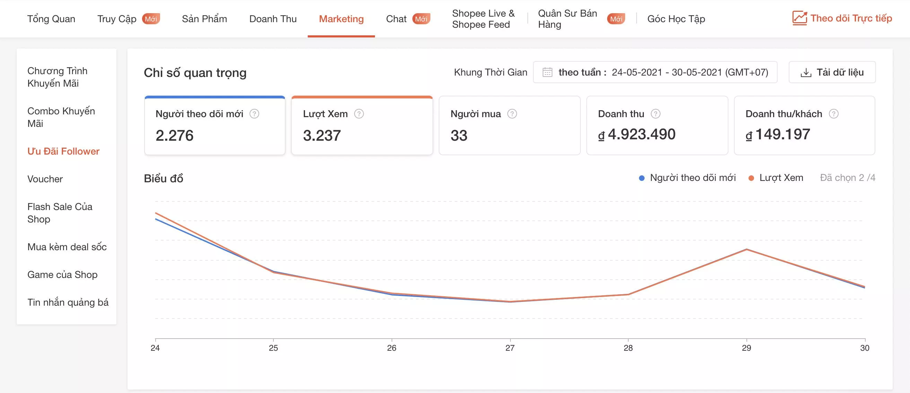The image size is (910, 393).
Task: Open help tooltip for Lượt Xem
Action: pyautogui.click(x=360, y=114)
